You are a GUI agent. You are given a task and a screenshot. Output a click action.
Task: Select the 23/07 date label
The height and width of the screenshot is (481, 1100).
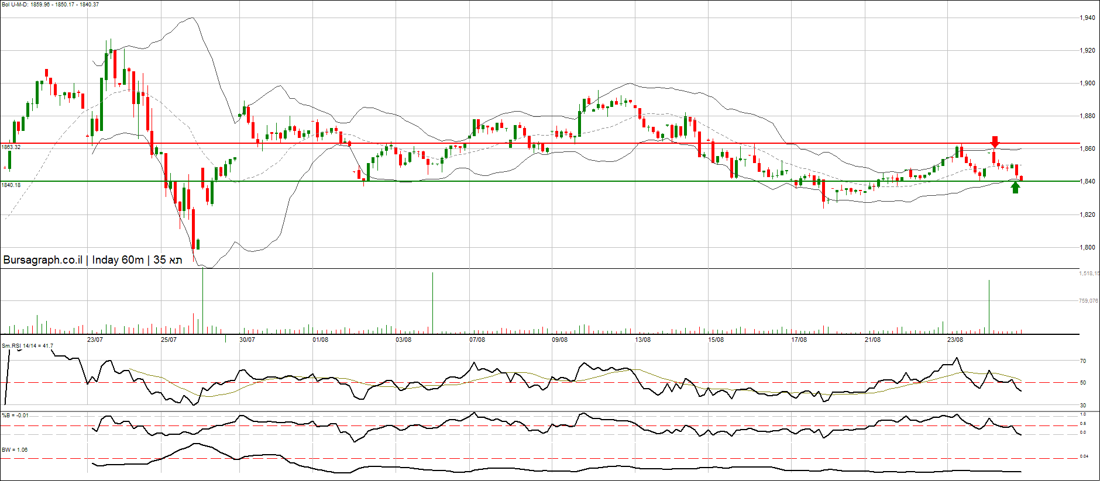(95, 340)
